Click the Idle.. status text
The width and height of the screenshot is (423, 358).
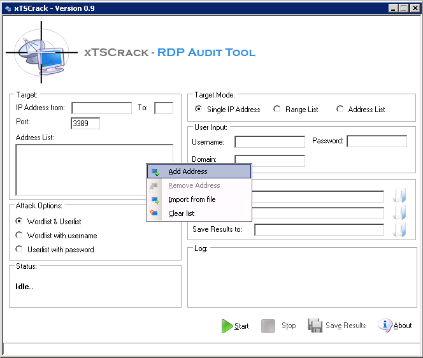point(24,287)
